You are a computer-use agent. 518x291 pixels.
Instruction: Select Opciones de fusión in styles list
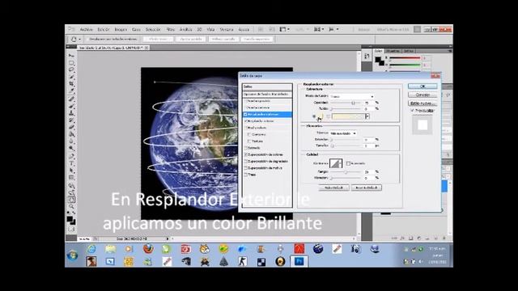point(267,94)
